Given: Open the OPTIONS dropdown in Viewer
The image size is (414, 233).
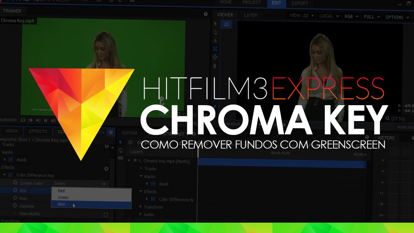Looking at the screenshot, I should tap(397, 17).
